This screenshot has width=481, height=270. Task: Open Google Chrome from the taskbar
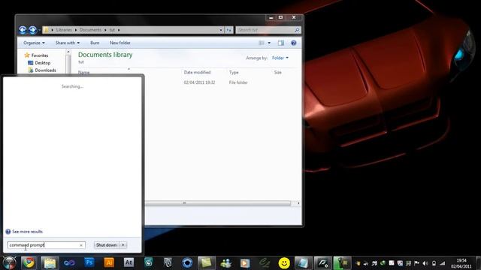pos(29,262)
